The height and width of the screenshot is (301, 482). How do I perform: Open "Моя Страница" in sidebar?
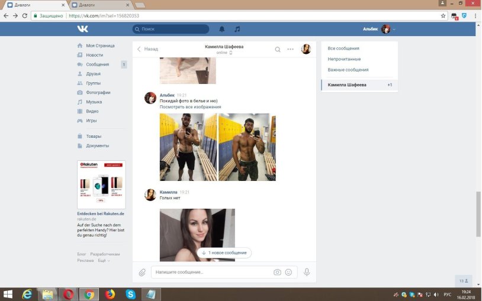coord(100,46)
